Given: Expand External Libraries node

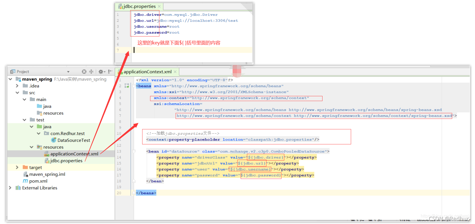Looking at the screenshot, I should point(10,188).
